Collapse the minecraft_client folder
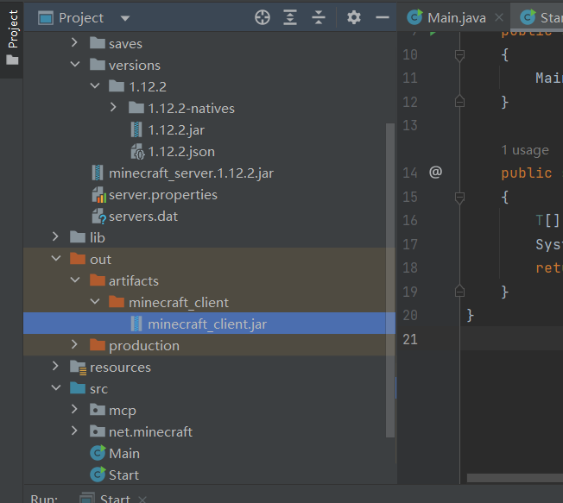 pyautogui.click(x=94, y=301)
